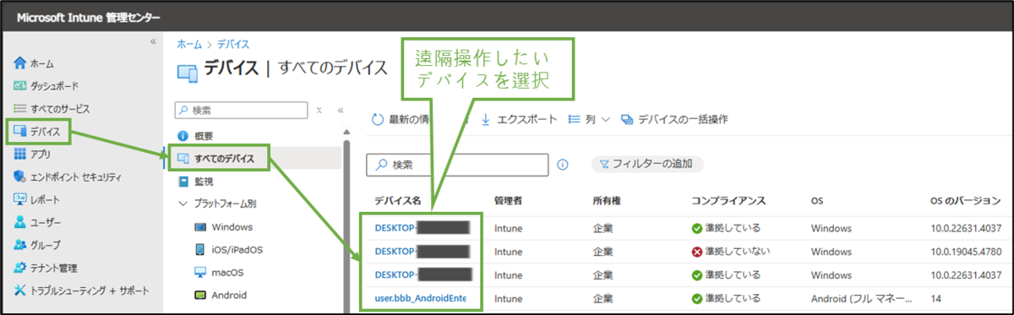The image size is (1014, 315).
Task: Open グループ in the sidebar
Action: coord(46,246)
